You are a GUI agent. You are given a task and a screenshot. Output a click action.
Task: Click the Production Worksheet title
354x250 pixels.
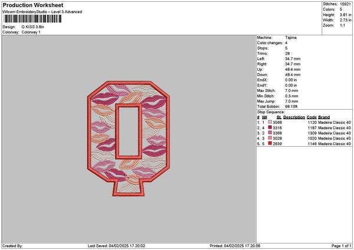(x=33, y=5)
